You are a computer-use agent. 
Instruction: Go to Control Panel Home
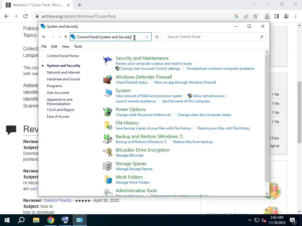pos(63,56)
